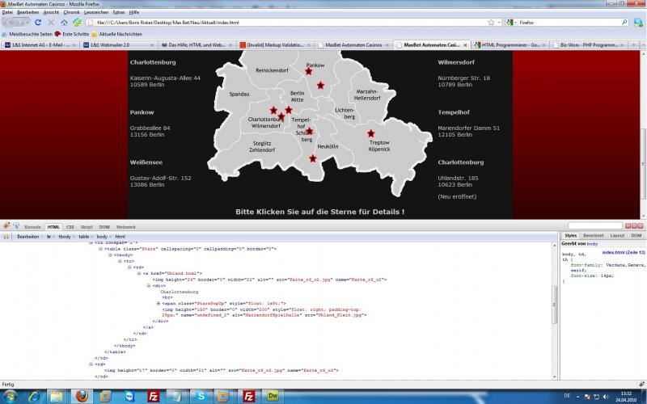The width and height of the screenshot is (647, 404).
Task: Open the Layout tab in side panel
Action: [x=617, y=234]
